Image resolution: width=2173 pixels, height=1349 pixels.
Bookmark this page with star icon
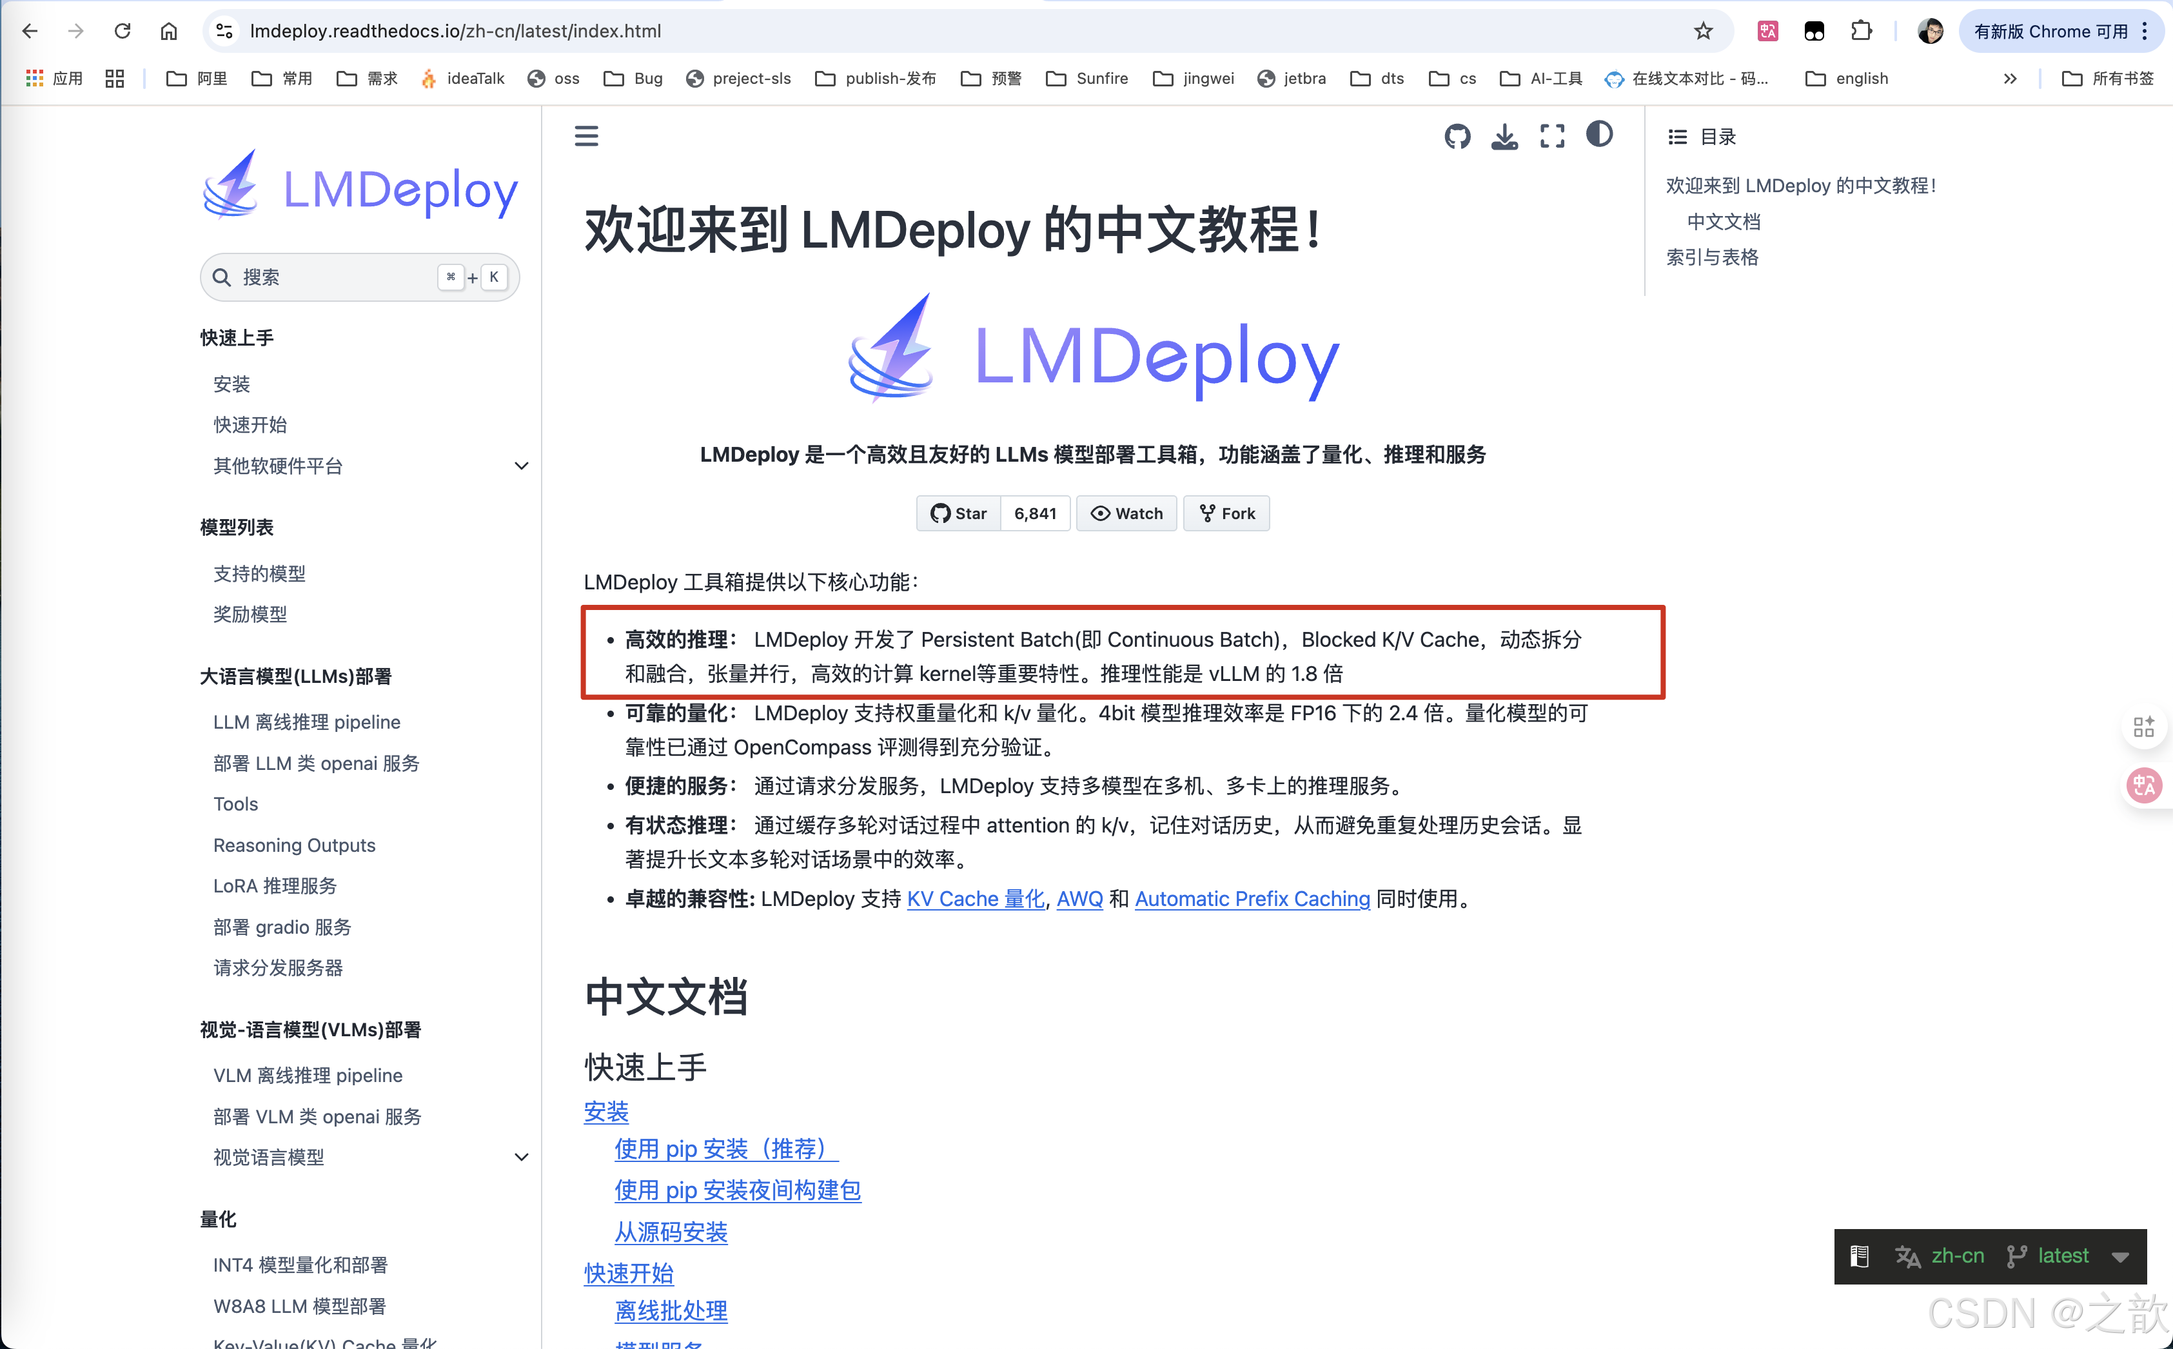pos(1703,31)
